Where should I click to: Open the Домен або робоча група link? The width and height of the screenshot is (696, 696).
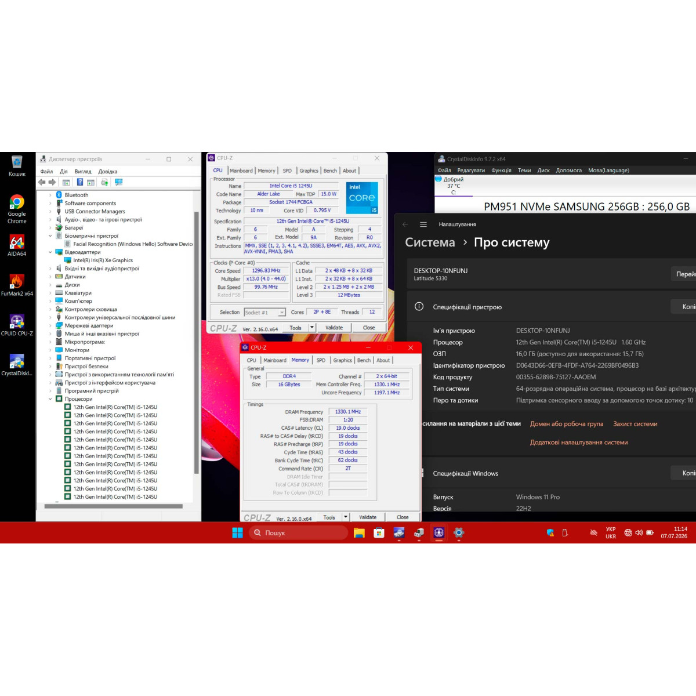[x=567, y=424]
